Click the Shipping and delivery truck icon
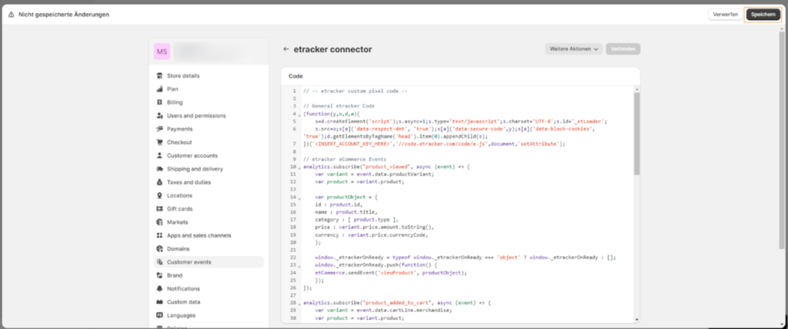 tap(160, 169)
